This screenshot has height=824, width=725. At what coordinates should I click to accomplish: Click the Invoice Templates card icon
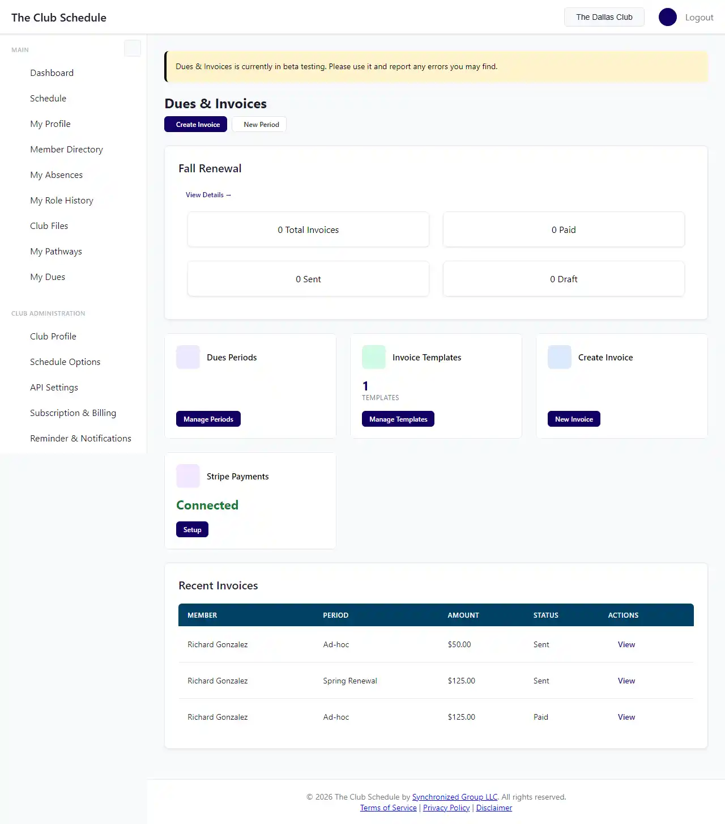click(374, 357)
